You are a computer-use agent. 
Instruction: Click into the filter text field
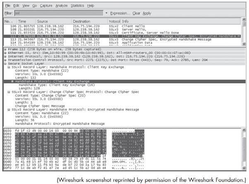coord(58,13)
